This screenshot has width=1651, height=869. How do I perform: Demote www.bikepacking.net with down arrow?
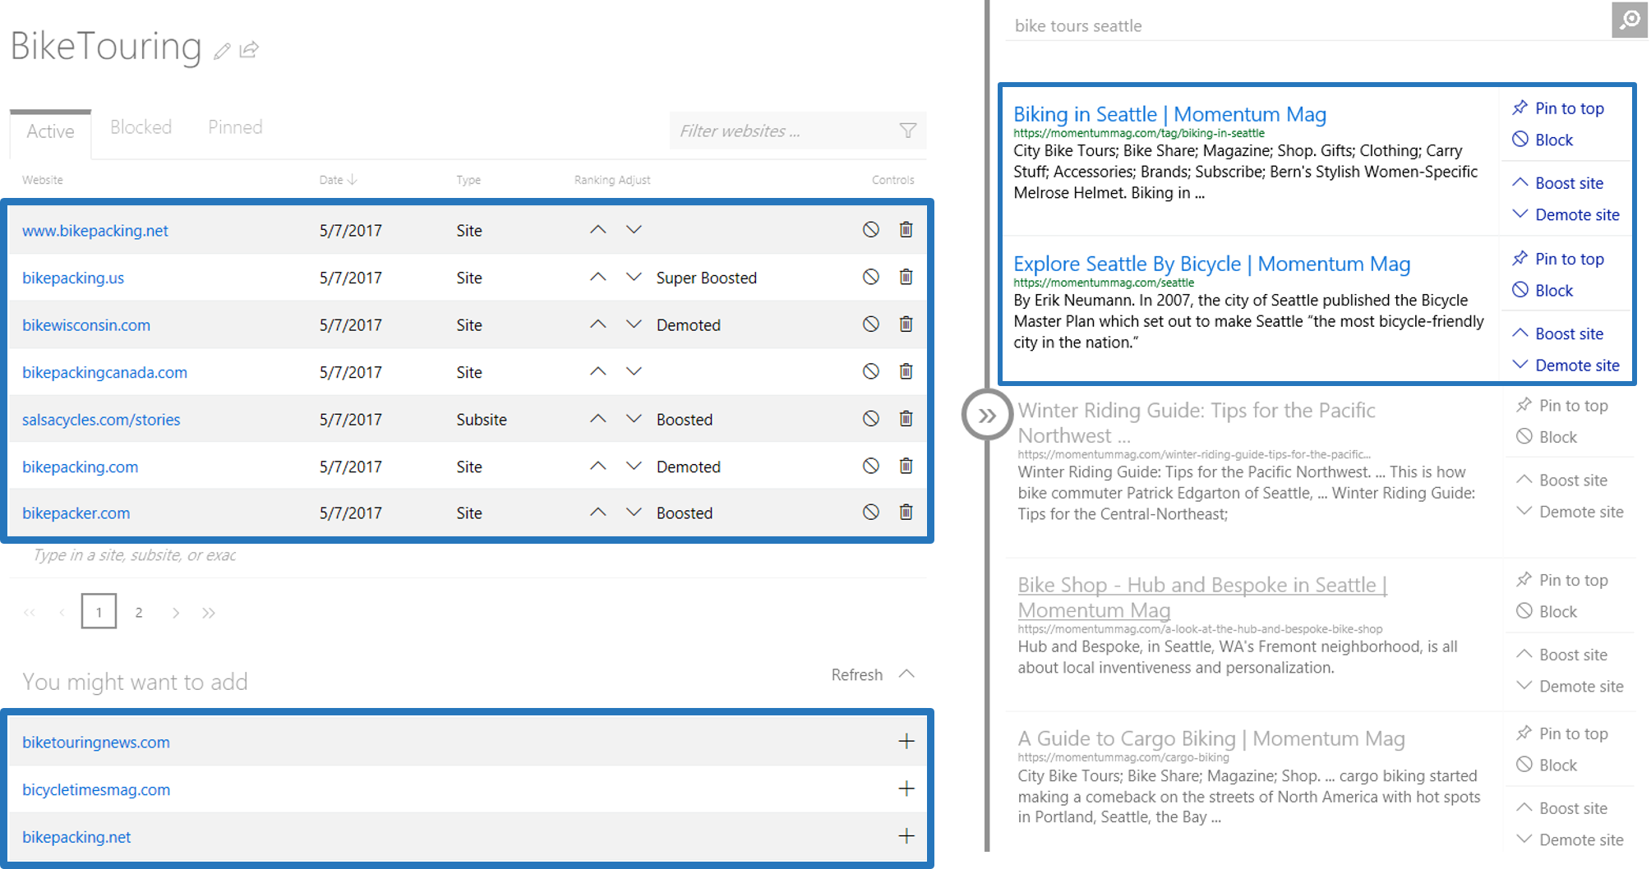tap(634, 230)
